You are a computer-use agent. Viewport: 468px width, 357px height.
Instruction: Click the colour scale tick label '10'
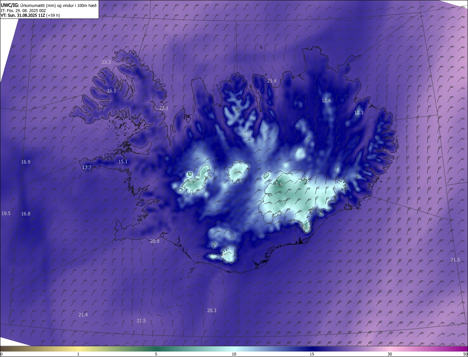(x=234, y=354)
